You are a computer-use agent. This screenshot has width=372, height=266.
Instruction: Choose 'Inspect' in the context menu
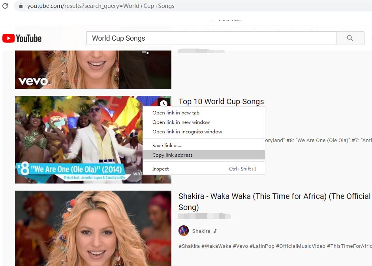204,169
